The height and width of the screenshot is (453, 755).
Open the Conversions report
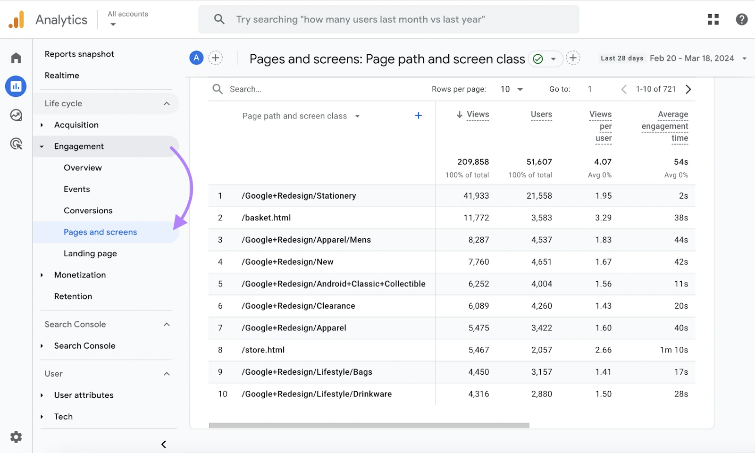click(x=88, y=210)
